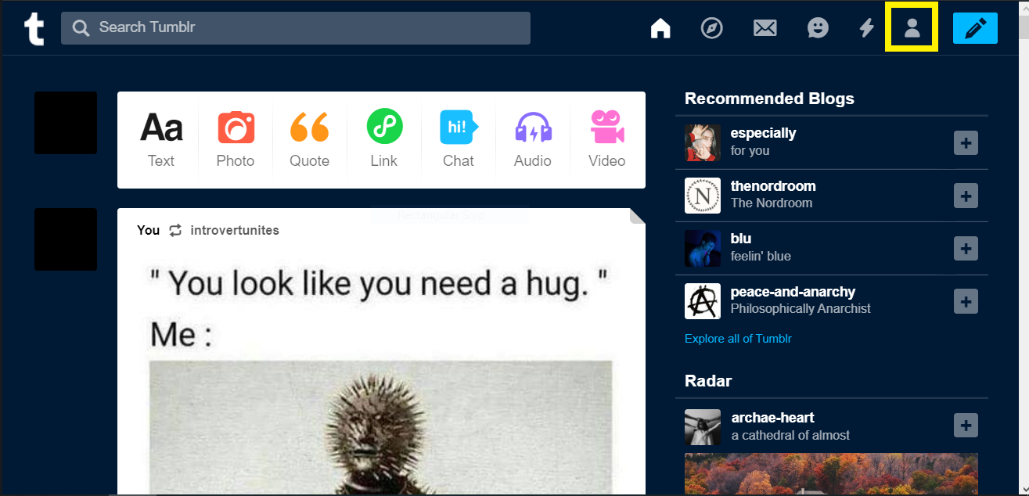
Task: Click the folded post corner
Action: click(x=637, y=216)
